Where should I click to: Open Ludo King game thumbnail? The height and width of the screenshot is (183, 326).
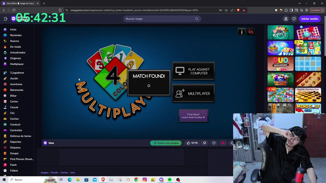point(308,48)
